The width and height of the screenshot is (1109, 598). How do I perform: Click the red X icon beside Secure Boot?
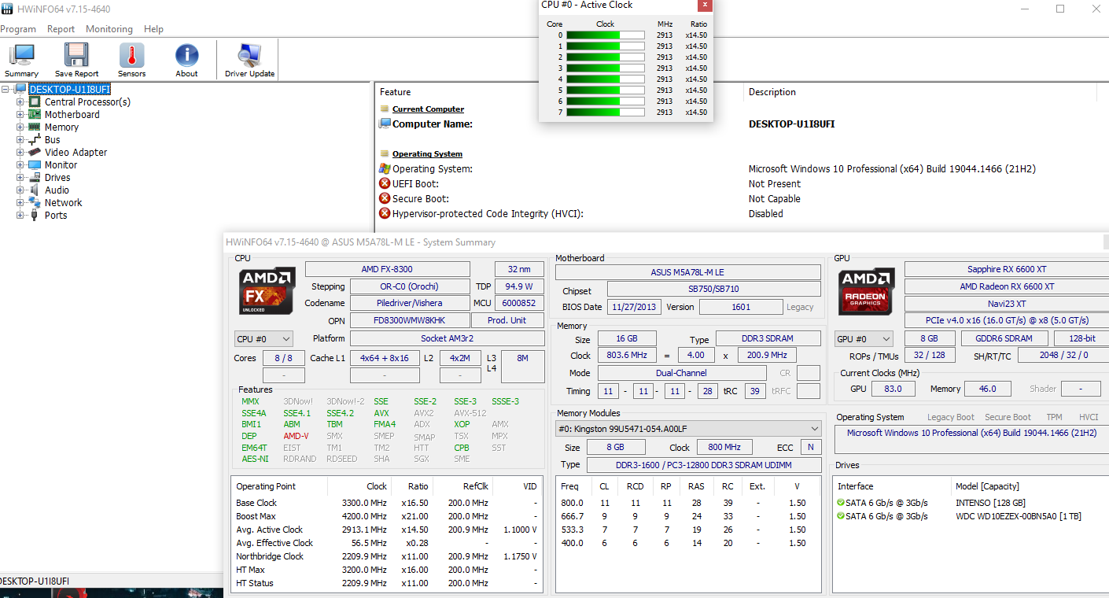tap(385, 198)
